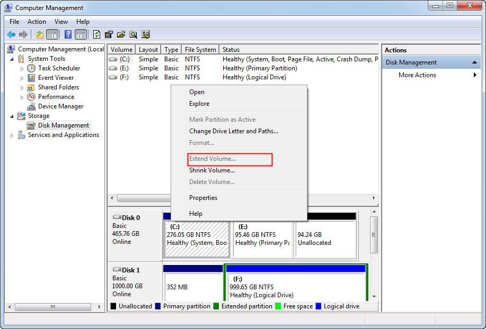This screenshot has height=329, width=486.
Task: Click down arrow of disk pane scrollbar
Action: point(374,297)
